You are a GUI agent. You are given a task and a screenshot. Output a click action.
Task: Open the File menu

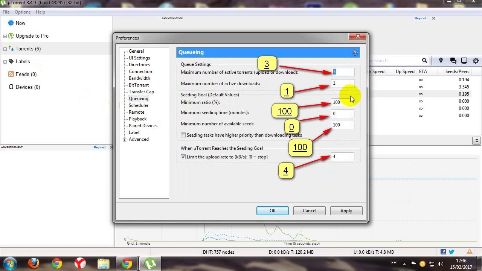pos(6,12)
